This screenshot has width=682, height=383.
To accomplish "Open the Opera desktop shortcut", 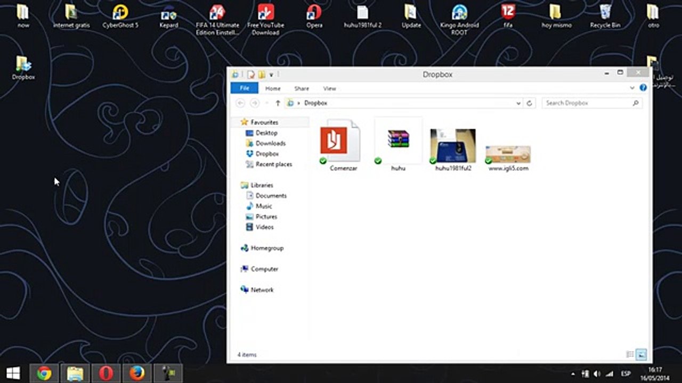I will 314,16.
